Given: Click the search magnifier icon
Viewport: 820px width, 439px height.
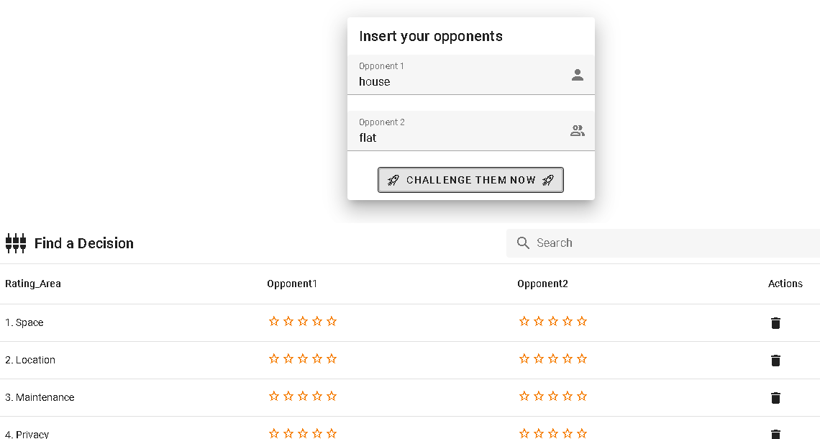Looking at the screenshot, I should (524, 243).
